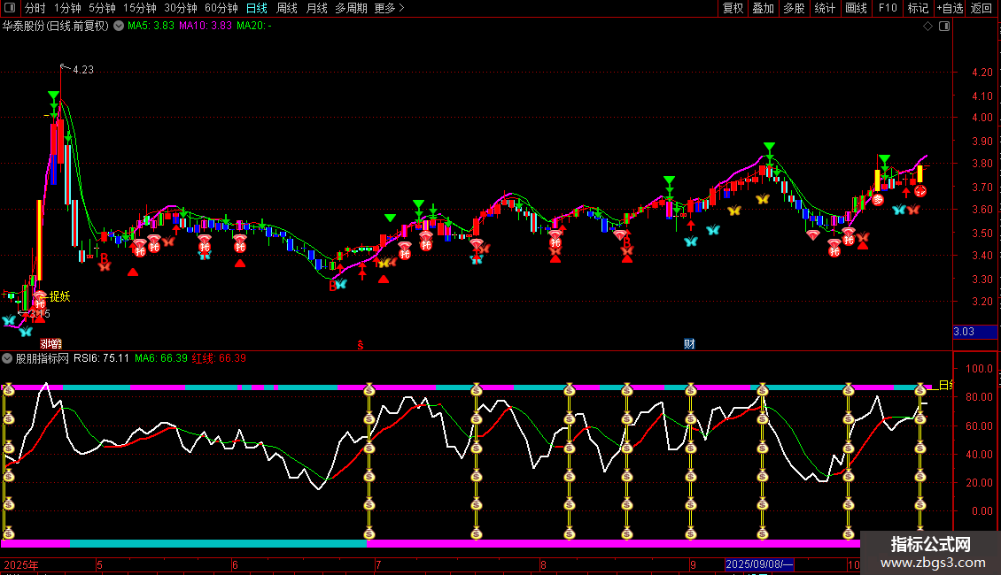Select the 日线 daily tab
This screenshot has height=575, width=1001.
pyautogui.click(x=257, y=8)
